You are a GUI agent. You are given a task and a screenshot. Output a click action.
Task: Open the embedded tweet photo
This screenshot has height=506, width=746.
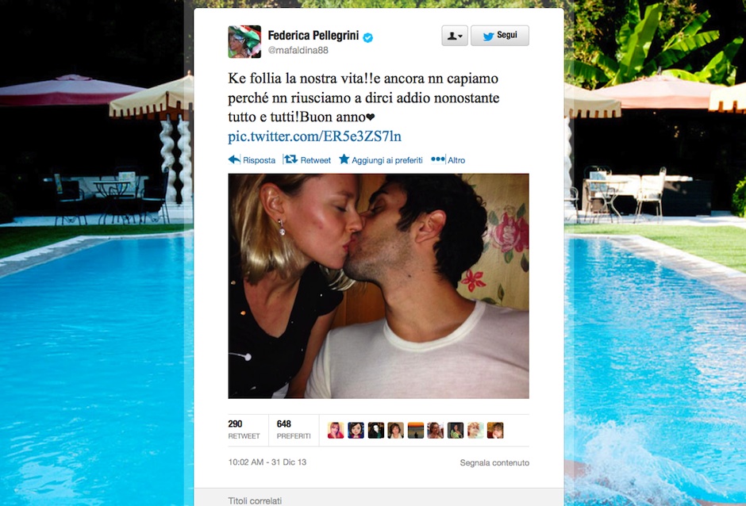tap(379, 286)
